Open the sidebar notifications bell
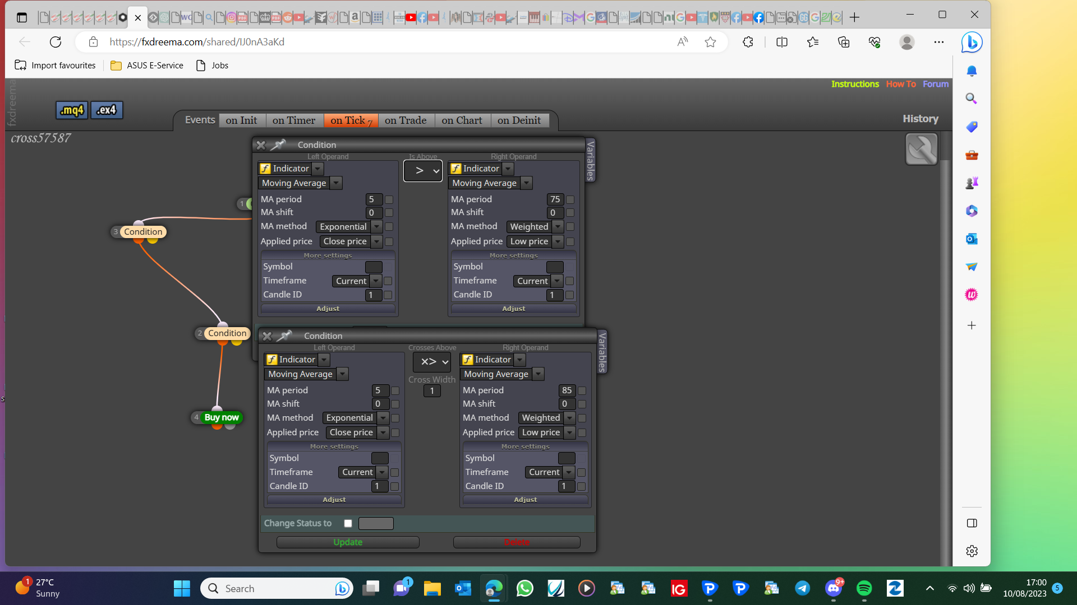The height and width of the screenshot is (605, 1077). 972,71
